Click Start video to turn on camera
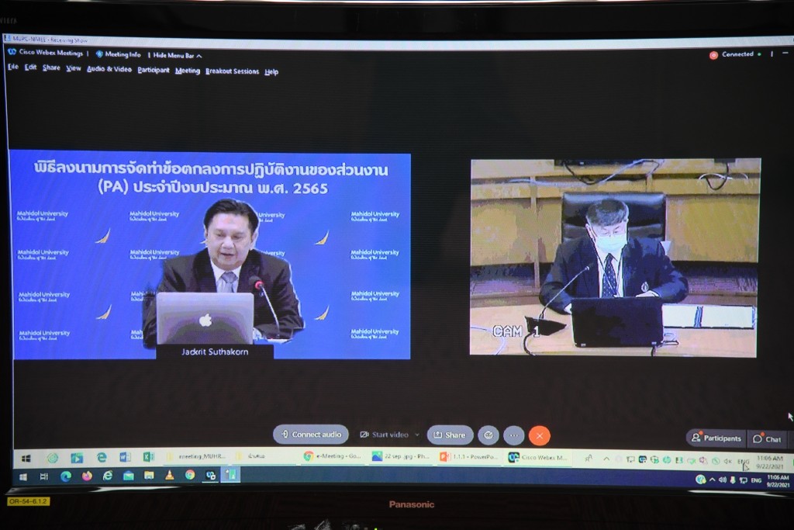Image resolution: width=794 pixels, height=530 pixels. pyautogui.click(x=385, y=435)
